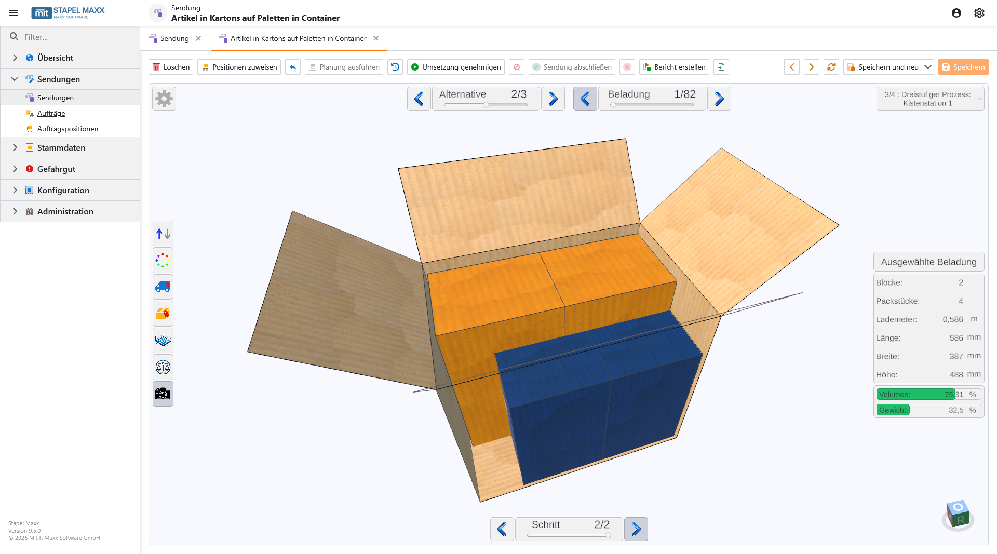Click the sidebar Filter input field
Viewport: 997px width, 554px height.
pyautogui.click(x=70, y=37)
